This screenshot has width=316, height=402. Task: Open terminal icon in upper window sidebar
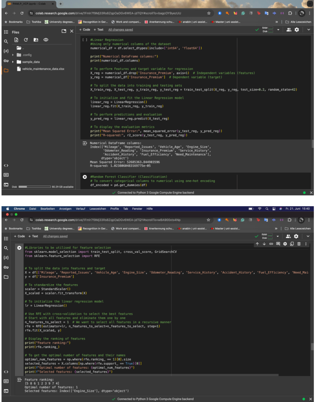6,185
